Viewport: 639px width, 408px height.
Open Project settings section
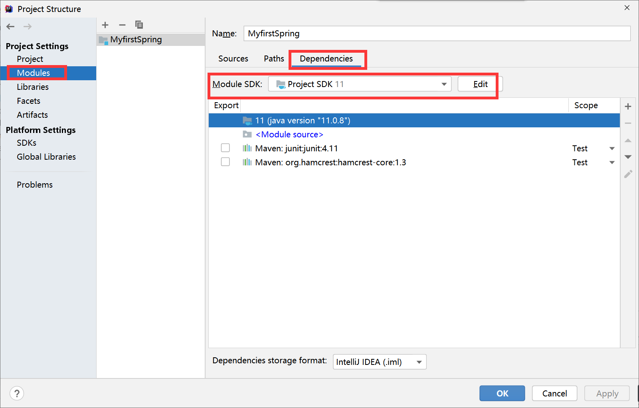(x=30, y=59)
